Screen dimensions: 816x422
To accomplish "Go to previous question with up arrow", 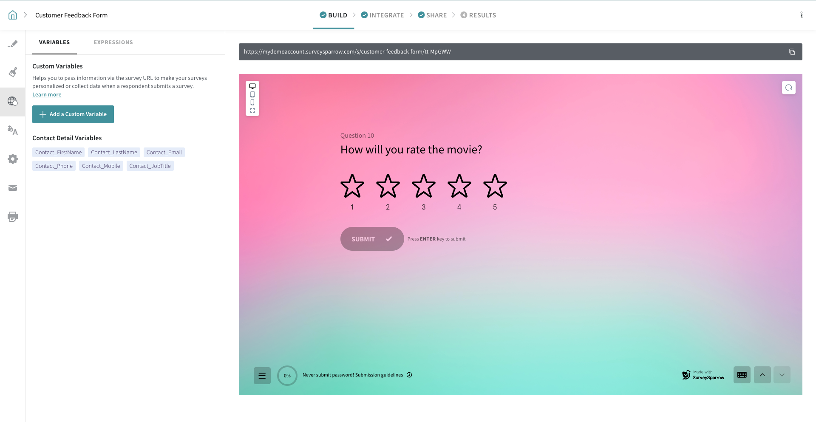I will click(x=762, y=375).
